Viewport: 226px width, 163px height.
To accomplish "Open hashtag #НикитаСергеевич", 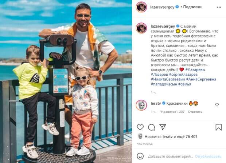I will pos(168,79).
